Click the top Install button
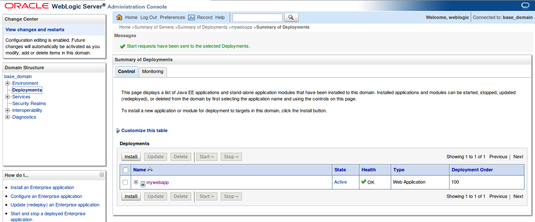 [131, 157]
